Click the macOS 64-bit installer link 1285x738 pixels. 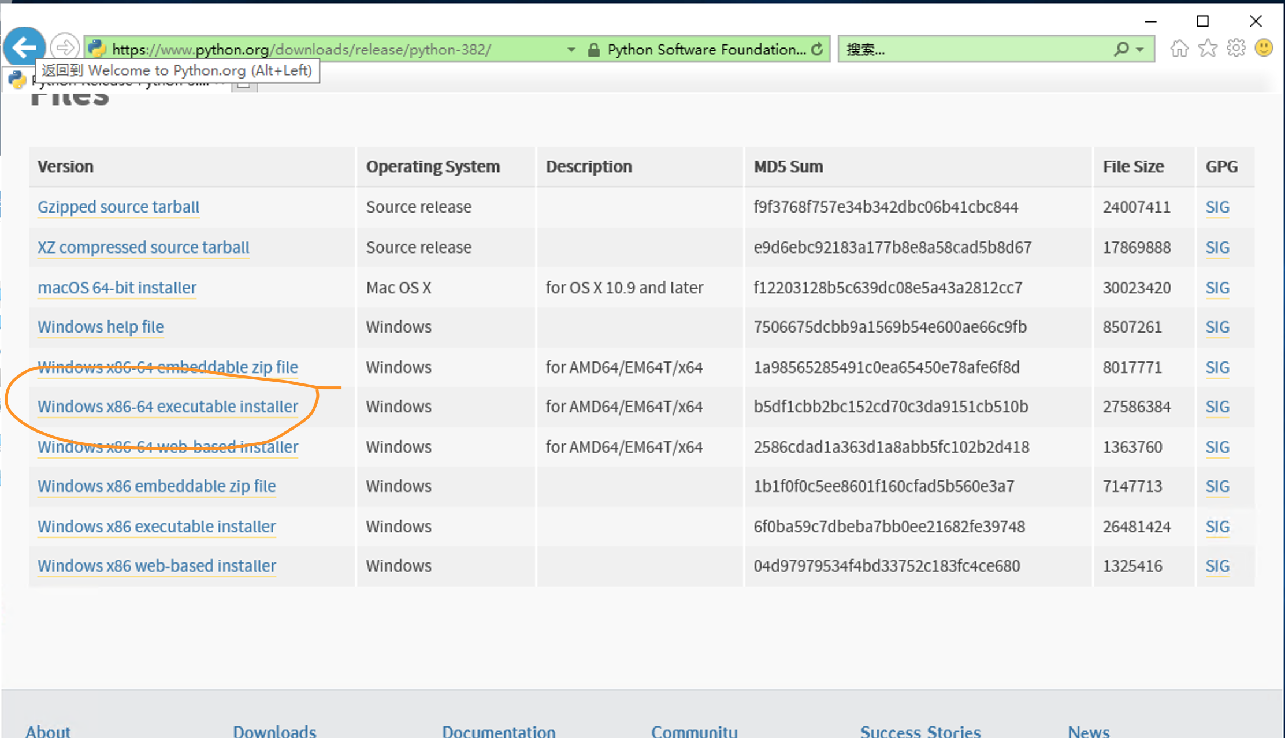pos(117,288)
